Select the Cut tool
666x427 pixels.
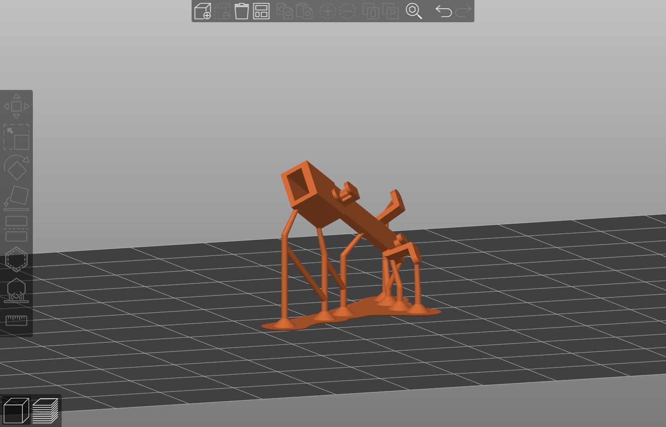coord(16,229)
